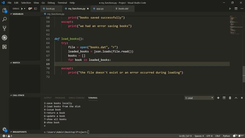The width and height of the screenshot is (245, 138).
Task: Change indentation via Spaces: 4
Action: point(199,136)
